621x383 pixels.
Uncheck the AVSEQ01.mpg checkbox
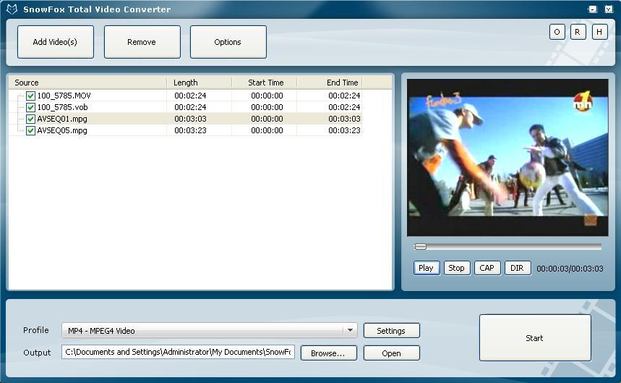point(30,119)
